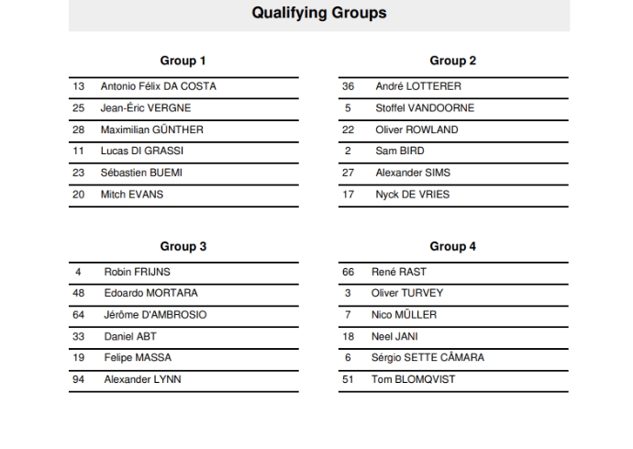Screen dimensions: 633x449
Task: Click Felipe MASSA name
Action: pyautogui.click(x=138, y=358)
